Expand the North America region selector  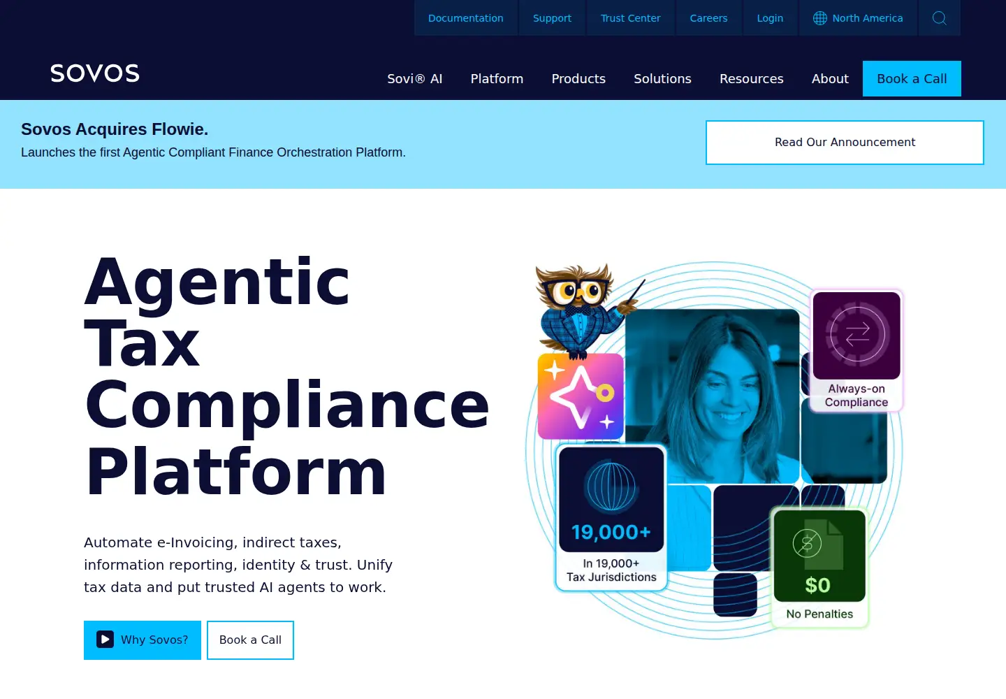[x=858, y=18]
